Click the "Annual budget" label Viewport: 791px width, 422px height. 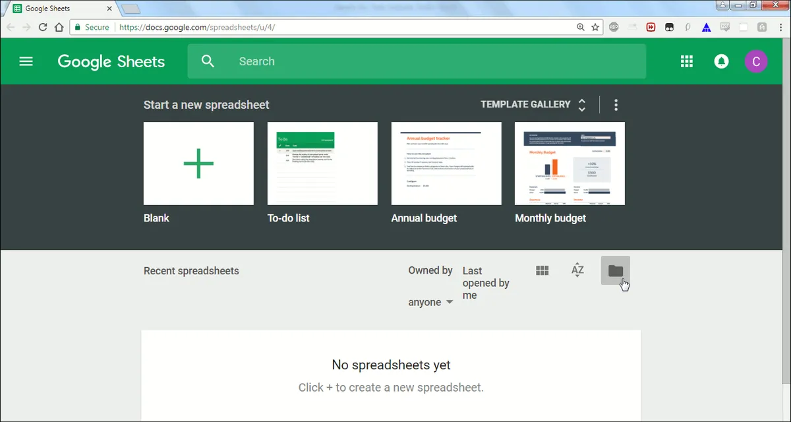(x=424, y=218)
